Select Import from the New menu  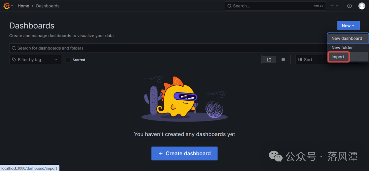[x=348, y=57]
